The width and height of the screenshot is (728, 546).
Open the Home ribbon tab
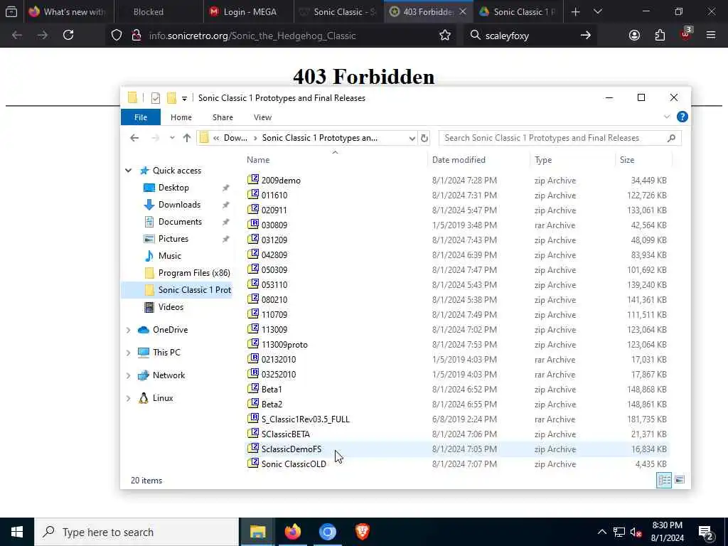[181, 117]
